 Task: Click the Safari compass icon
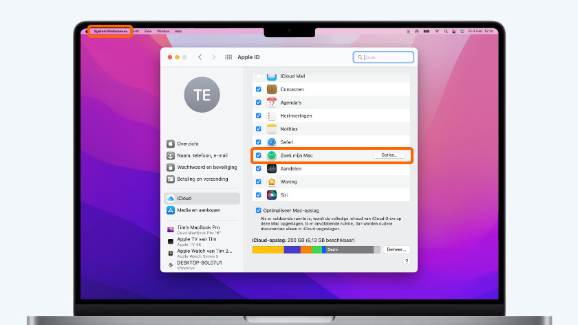272,142
